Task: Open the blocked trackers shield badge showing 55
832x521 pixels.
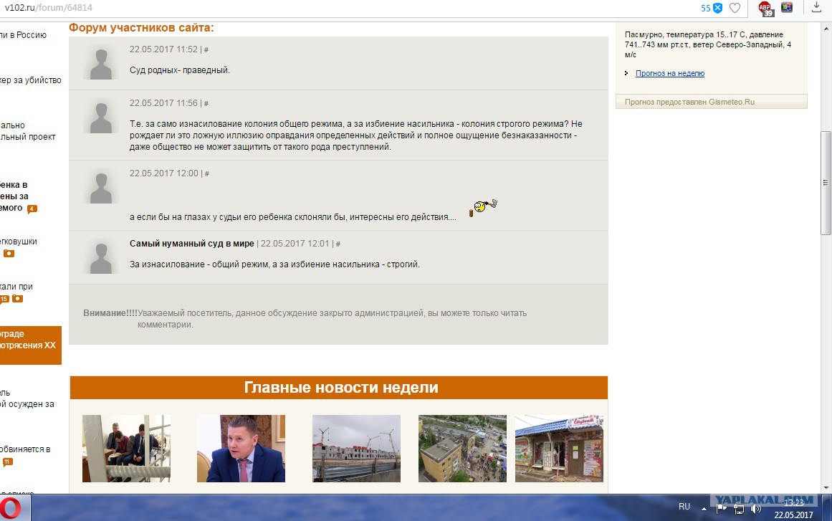Action: [712, 8]
